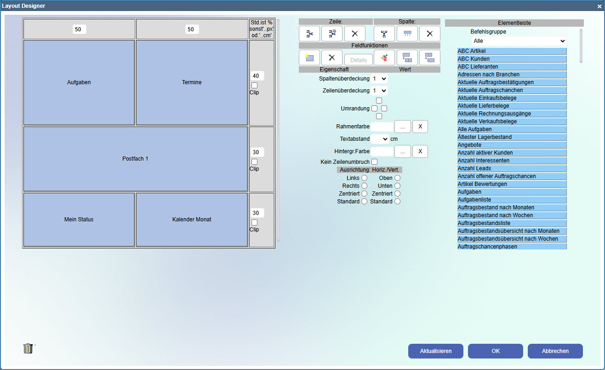The height and width of the screenshot is (370, 605).
Task: Click the brush with red X icon
Action: (384, 58)
